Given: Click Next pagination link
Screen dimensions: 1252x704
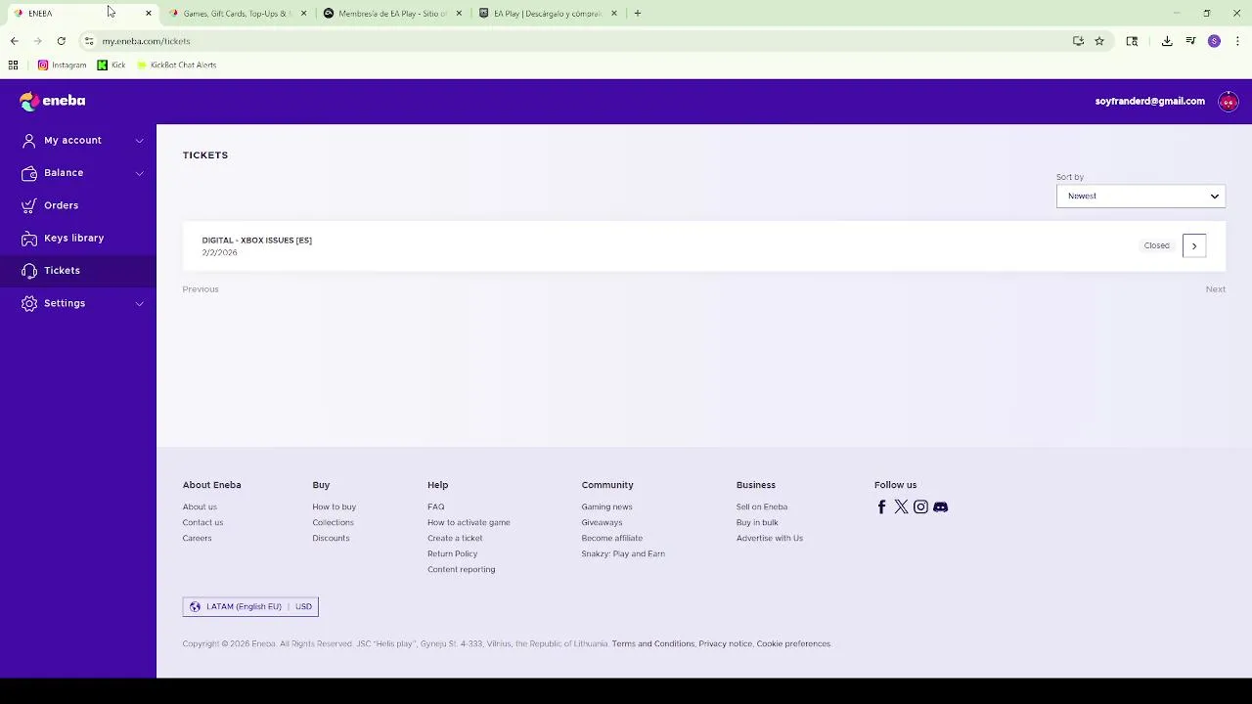Looking at the screenshot, I should point(1216,289).
